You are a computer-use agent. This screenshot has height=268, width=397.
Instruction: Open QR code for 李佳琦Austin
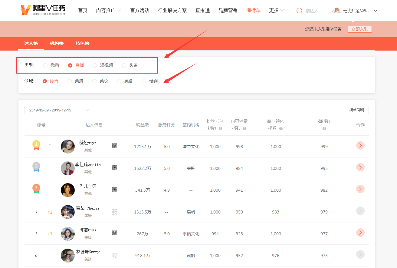pos(114,167)
